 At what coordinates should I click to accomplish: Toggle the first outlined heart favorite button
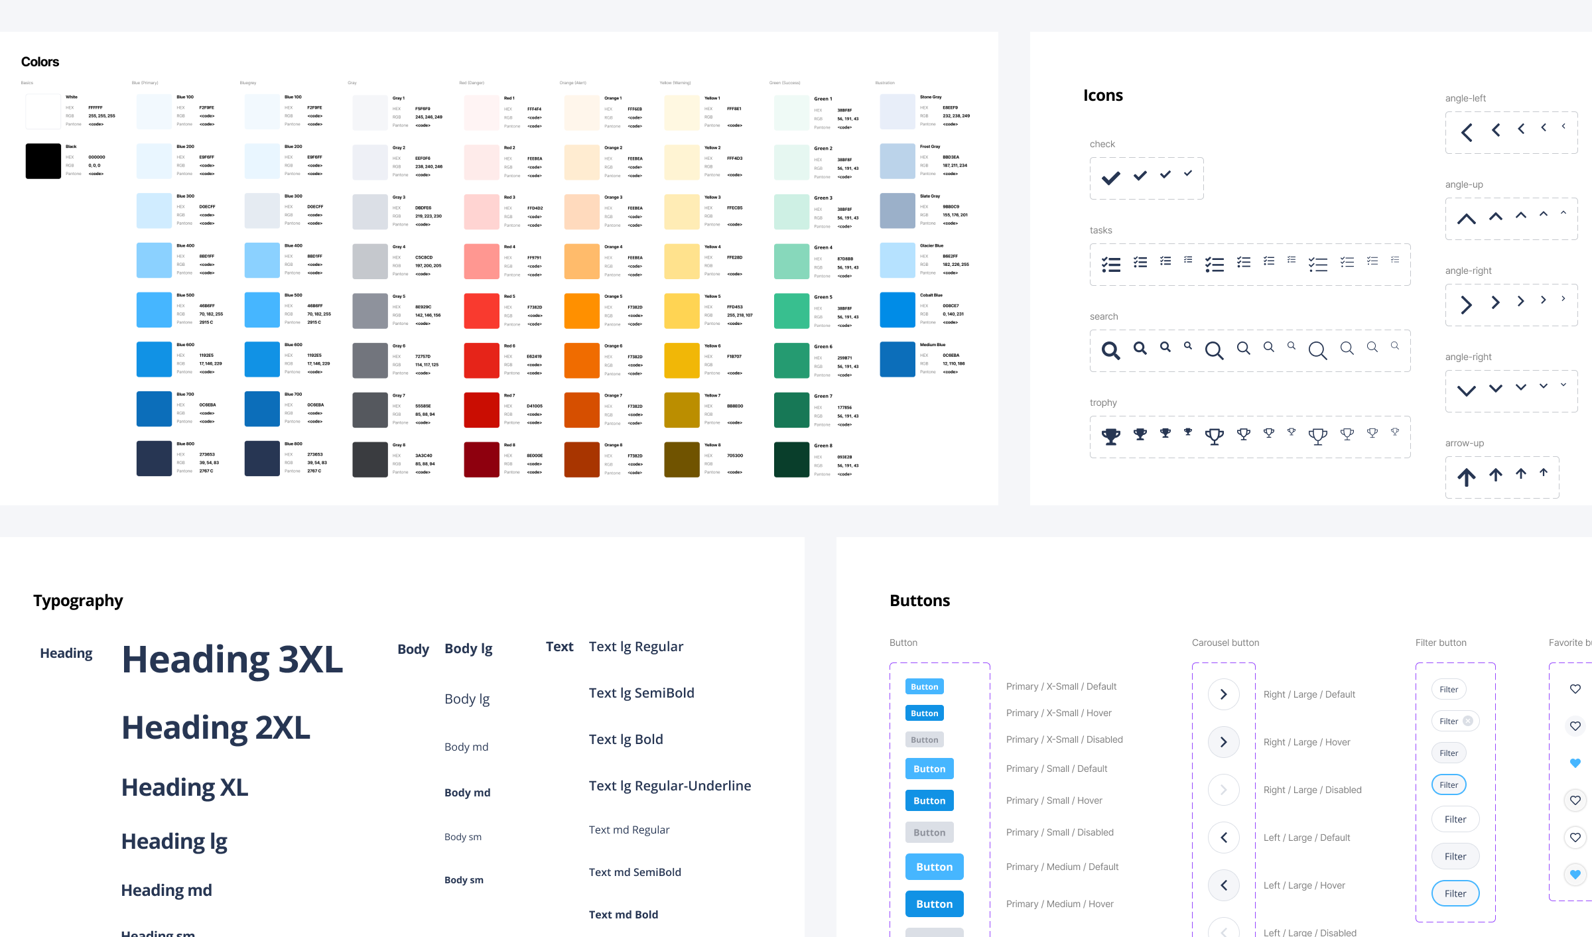pos(1575,689)
